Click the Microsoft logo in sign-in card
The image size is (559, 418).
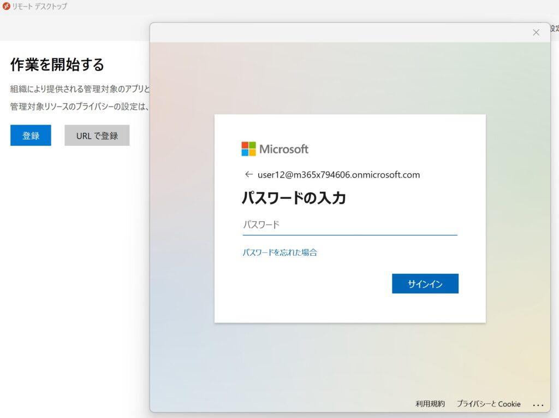275,149
